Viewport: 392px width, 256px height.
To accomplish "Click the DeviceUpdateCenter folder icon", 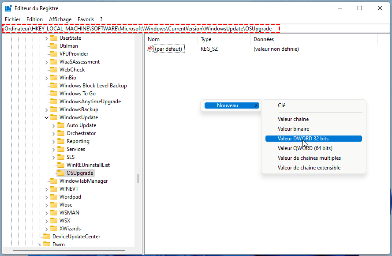I will 47,237.
